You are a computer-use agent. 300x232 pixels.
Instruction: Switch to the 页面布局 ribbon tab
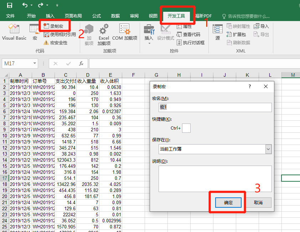pos(73,16)
